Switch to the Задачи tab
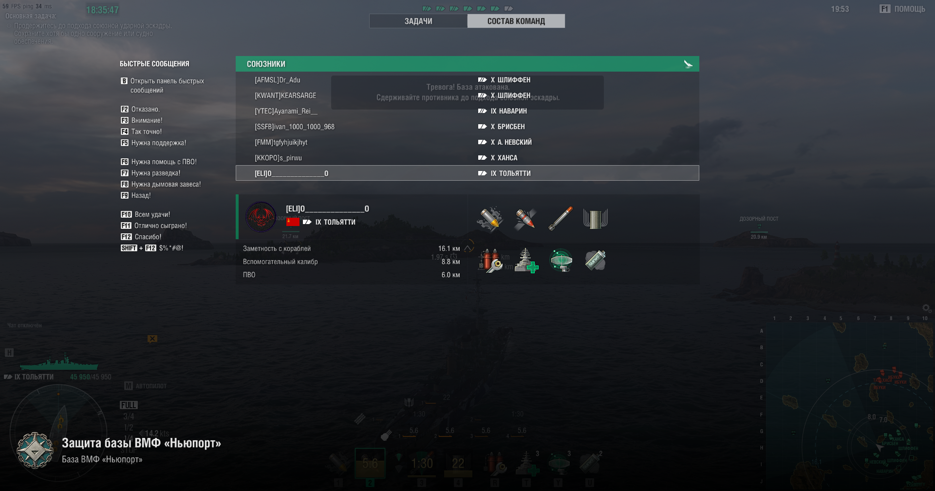Viewport: 935px width, 491px height. (418, 21)
